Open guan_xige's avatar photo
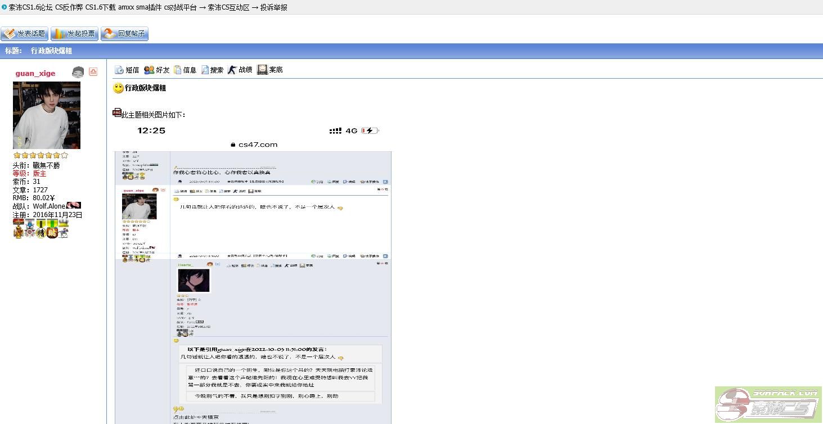Screen dimensions: 823x424 (x=47, y=115)
